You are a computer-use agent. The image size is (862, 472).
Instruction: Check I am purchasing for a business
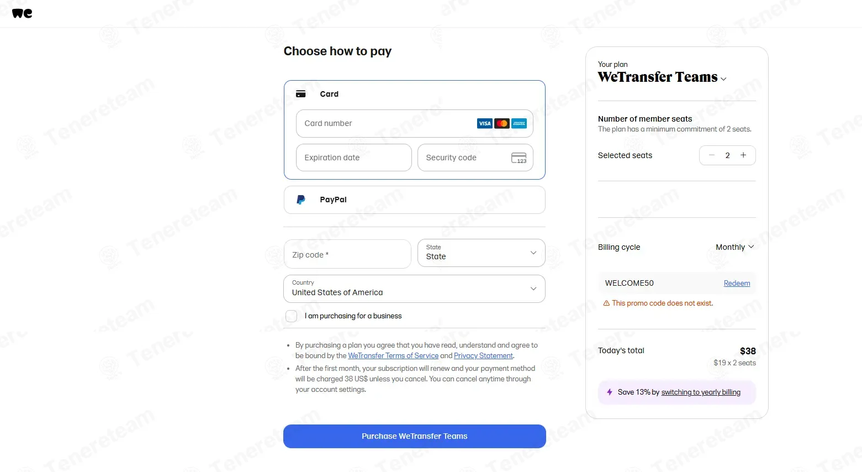[x=292, y=316]
